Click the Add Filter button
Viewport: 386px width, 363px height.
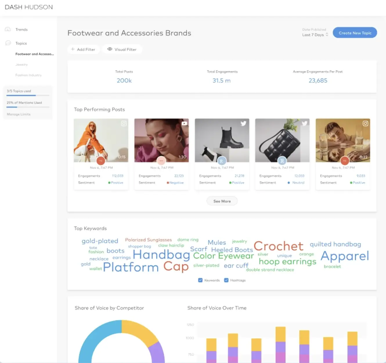click(x=84, y=49)
